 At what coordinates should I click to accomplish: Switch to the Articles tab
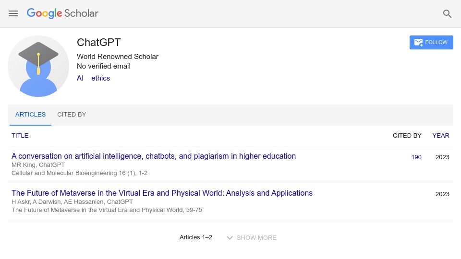tap(30, 115)
